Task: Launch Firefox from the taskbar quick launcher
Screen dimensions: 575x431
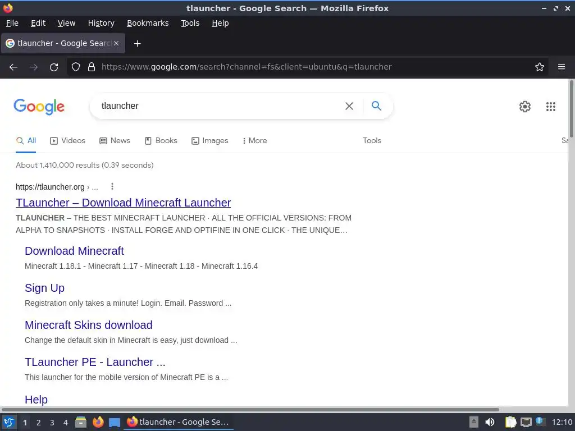Action: (x=98, y=422)
